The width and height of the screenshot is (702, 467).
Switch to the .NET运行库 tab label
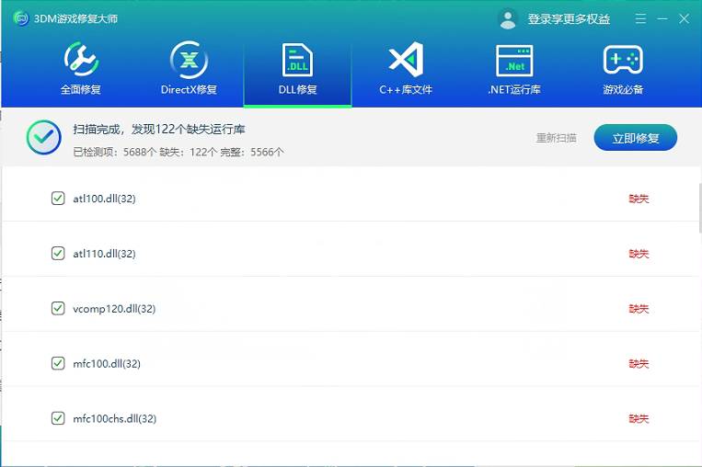[x=514, y=89]
